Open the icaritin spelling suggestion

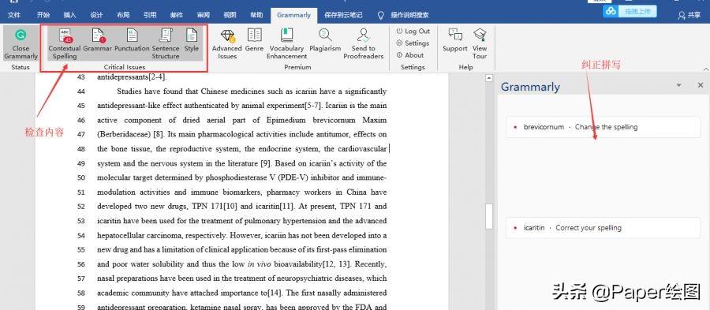(x=603, y=228)
